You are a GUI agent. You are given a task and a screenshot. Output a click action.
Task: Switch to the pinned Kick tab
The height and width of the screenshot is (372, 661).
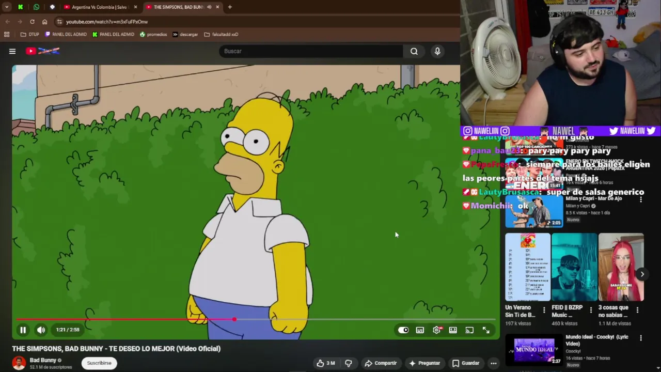tap(20, 7)
